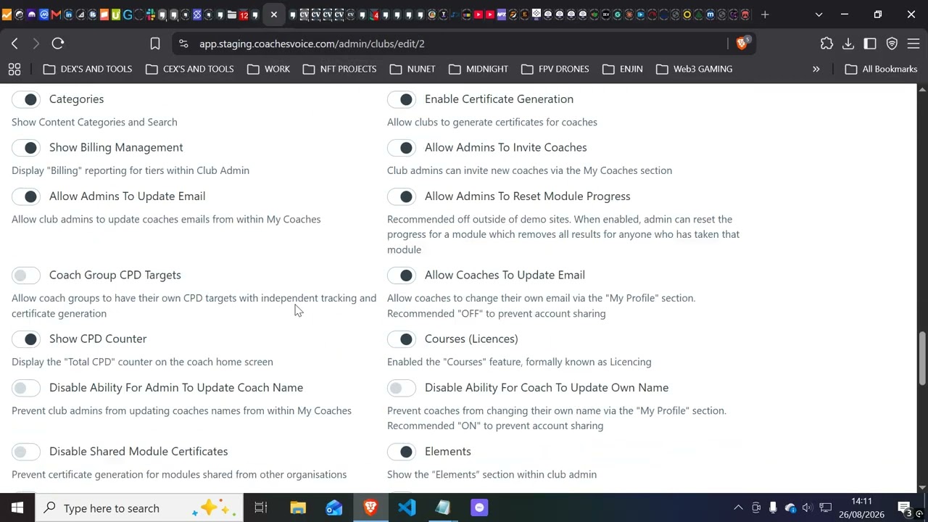Enable Disable Ability For Admin To Update Coach Name
Image resolution: width=928 pixels, height=522 pixels.
[x=26, y=388]
